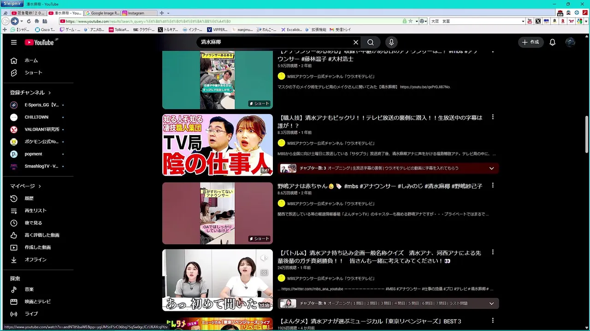Open 【職人技】清水アナもビックリ video title
The image size is (590, 331).
(x=380, y=121)
